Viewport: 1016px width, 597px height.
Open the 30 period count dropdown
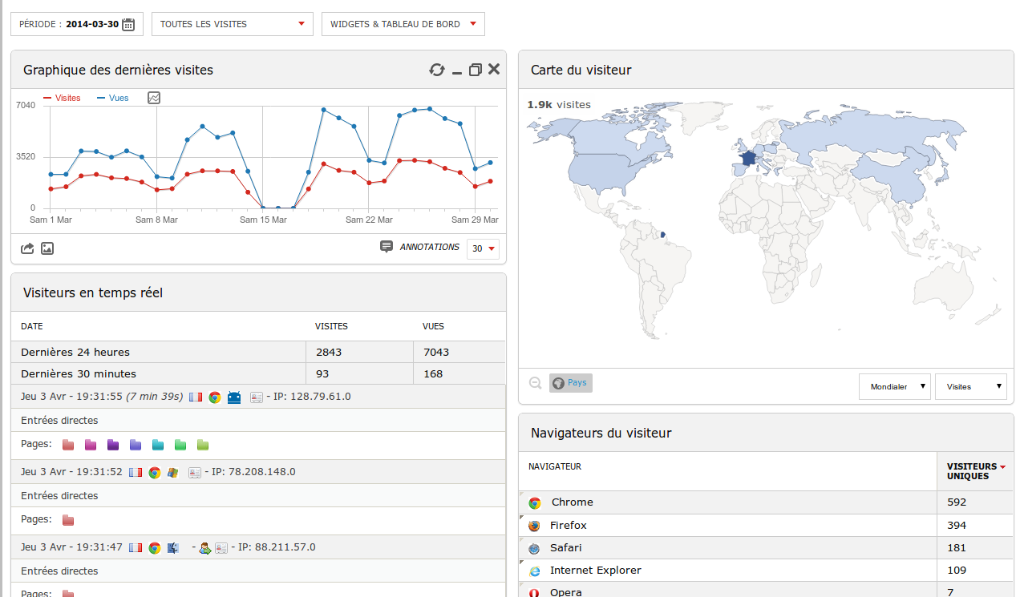[x=483, y=248]
